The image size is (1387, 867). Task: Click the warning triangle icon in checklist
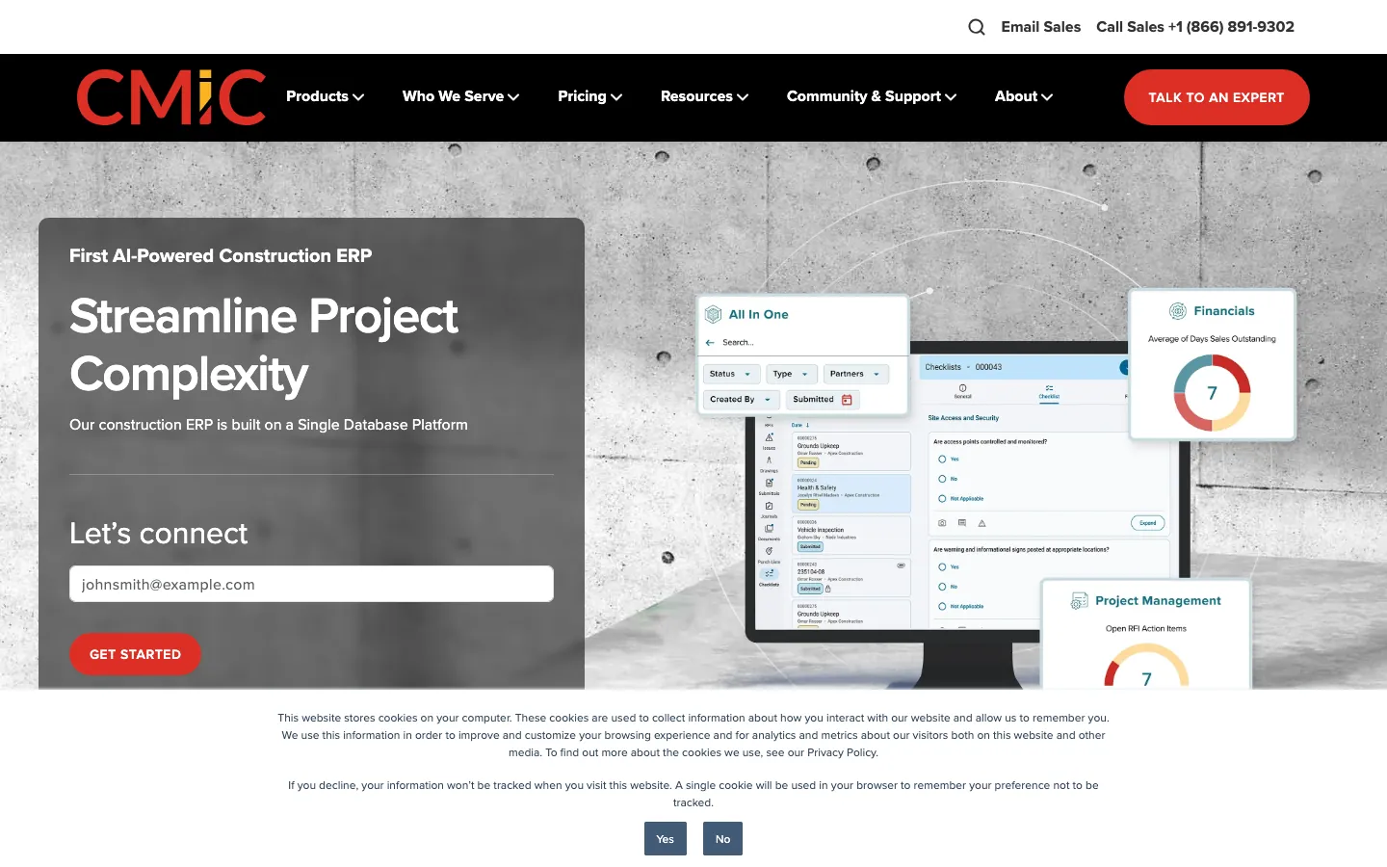click(x=981, y=523)
